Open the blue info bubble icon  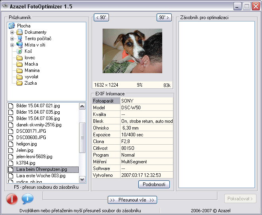(27, 199)
